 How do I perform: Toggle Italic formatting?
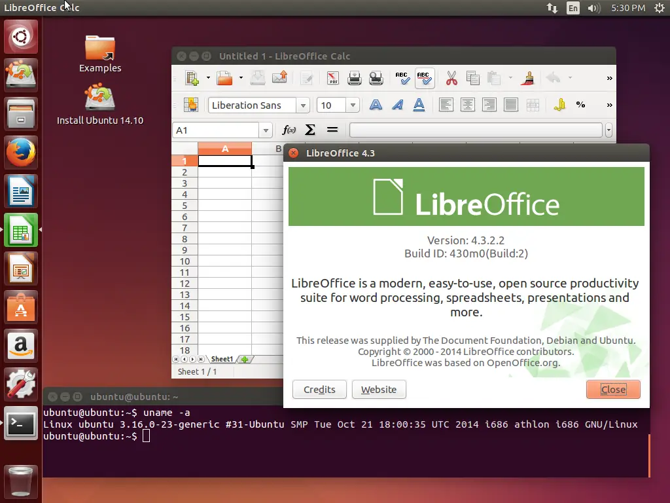pos(398,105)
